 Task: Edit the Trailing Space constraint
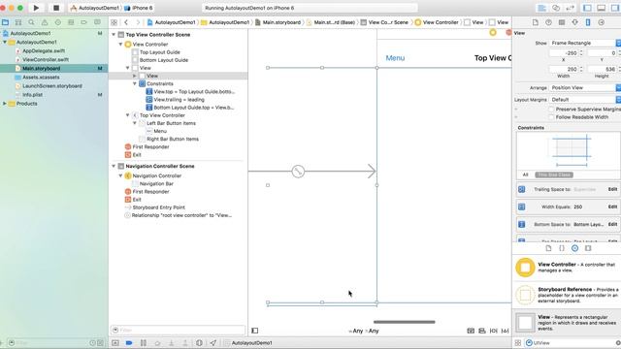pos(612,189)
